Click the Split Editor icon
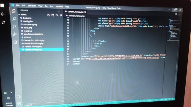 (x=176, y=14)
